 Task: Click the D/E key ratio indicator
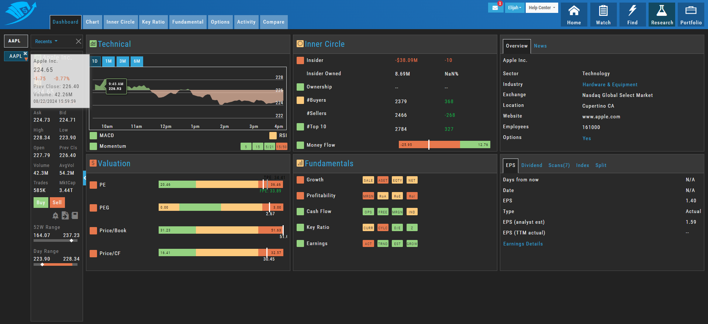397,228
